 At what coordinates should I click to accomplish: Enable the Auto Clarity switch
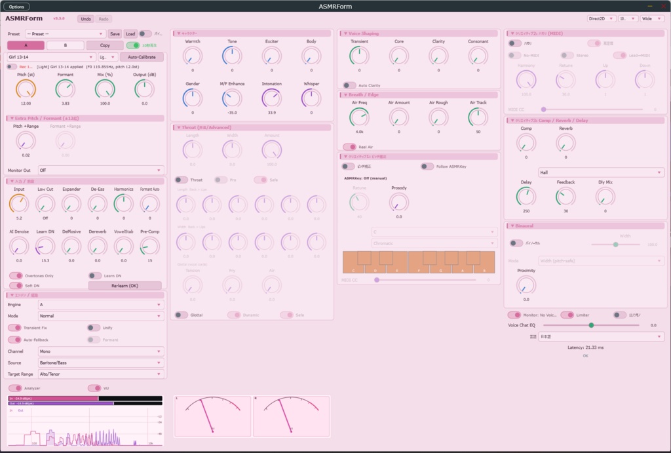coord(350,85)
